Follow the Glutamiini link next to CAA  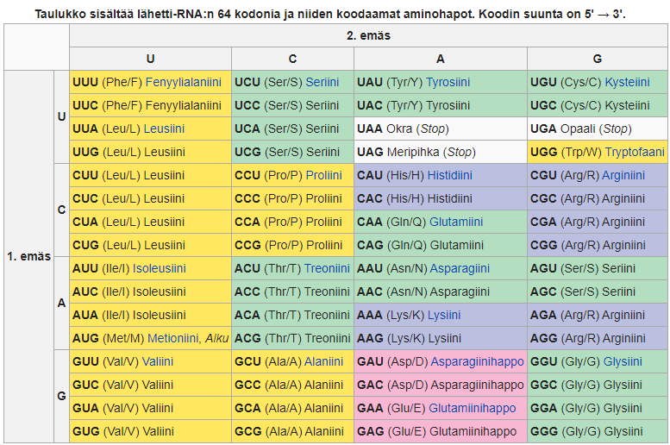tap(456, 222)
